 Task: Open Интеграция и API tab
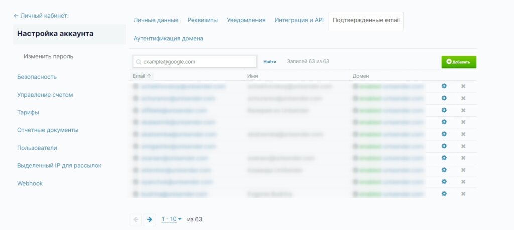coord(299,20)
